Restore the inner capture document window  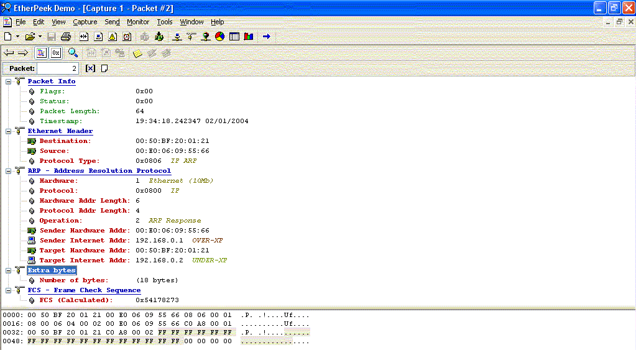pyautogui.click(x=619, y=22)
